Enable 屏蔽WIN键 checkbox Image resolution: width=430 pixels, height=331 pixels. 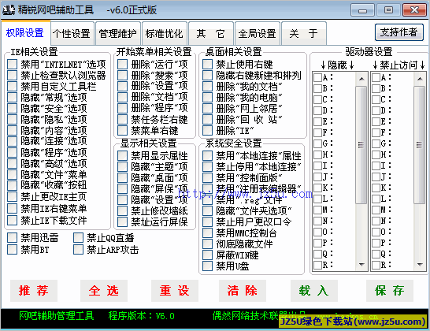pyautogui.click(x=208, y=255)
